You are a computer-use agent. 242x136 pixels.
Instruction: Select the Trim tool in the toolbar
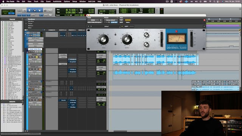tap(29, 11)
